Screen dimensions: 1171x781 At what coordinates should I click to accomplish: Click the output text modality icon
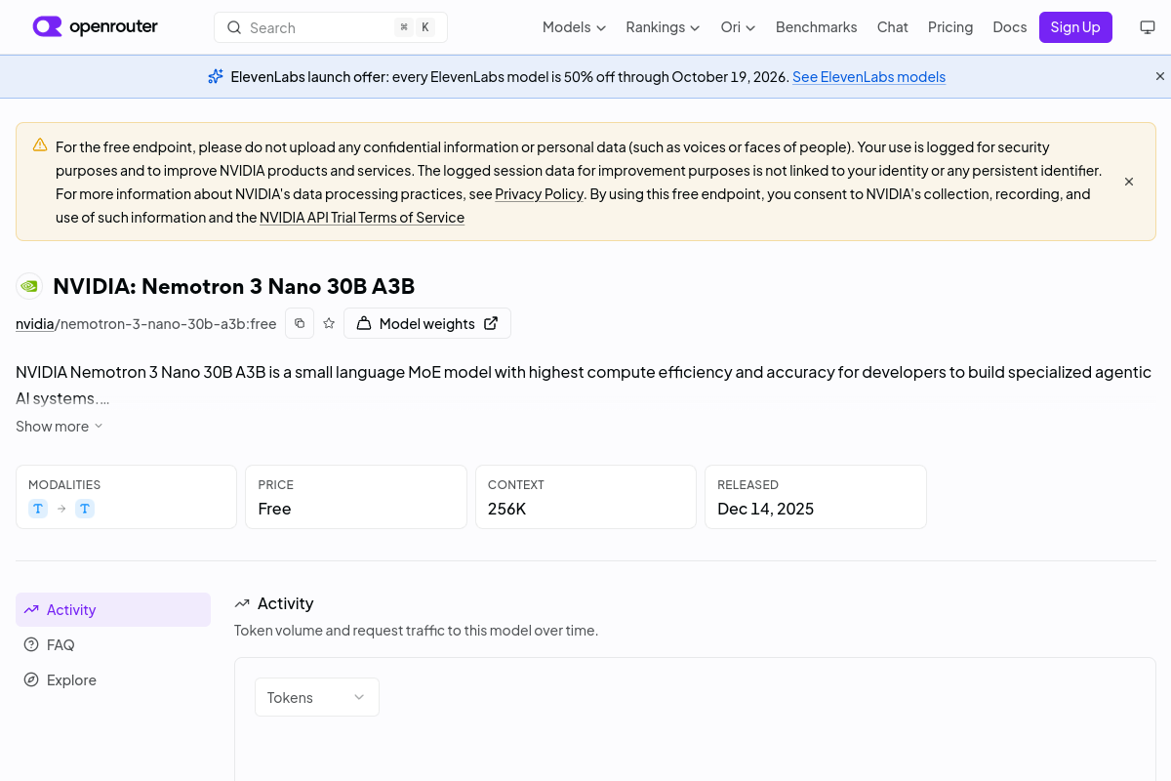click(x=85, y=509)
